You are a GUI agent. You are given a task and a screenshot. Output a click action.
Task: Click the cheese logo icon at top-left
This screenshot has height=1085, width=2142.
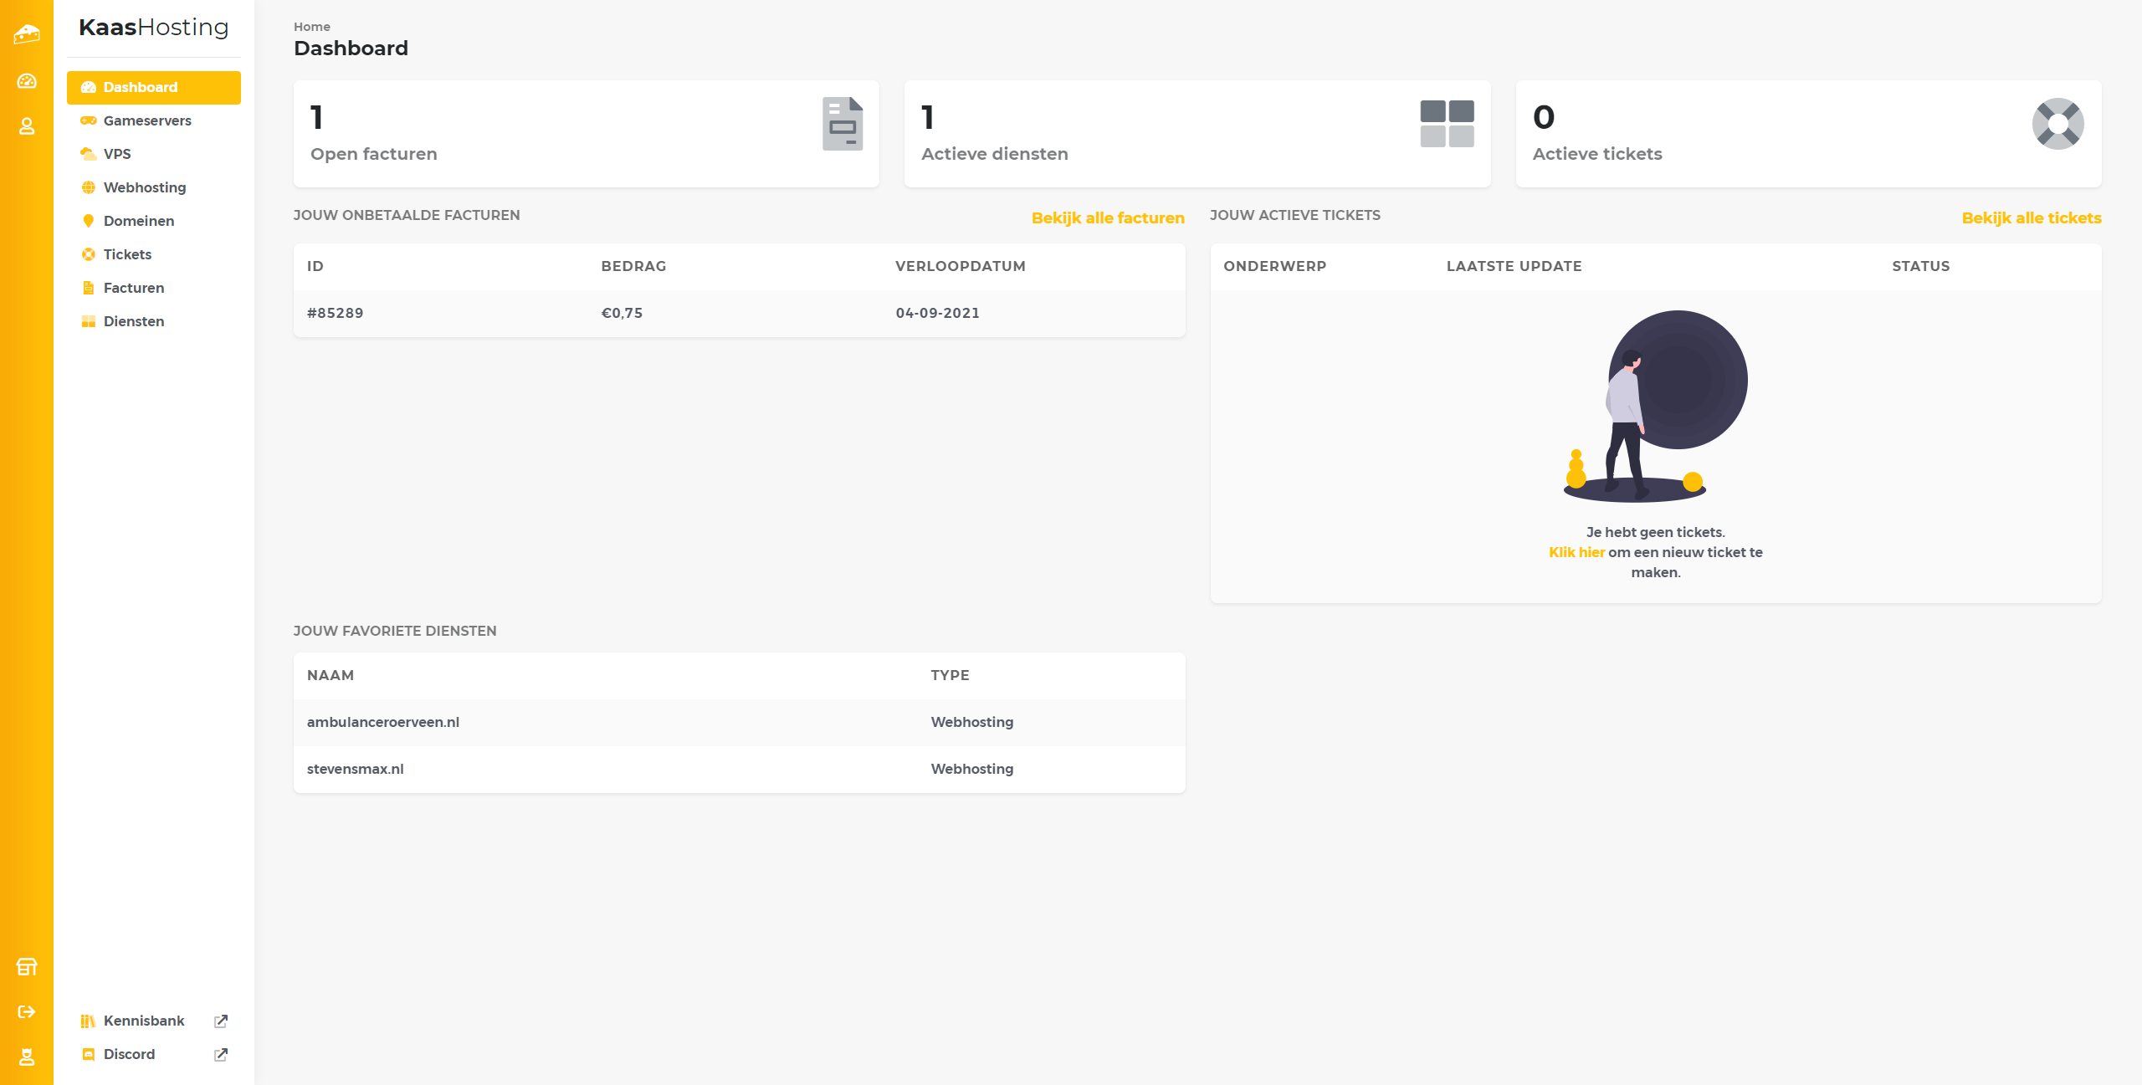click(x=27, y=34)
